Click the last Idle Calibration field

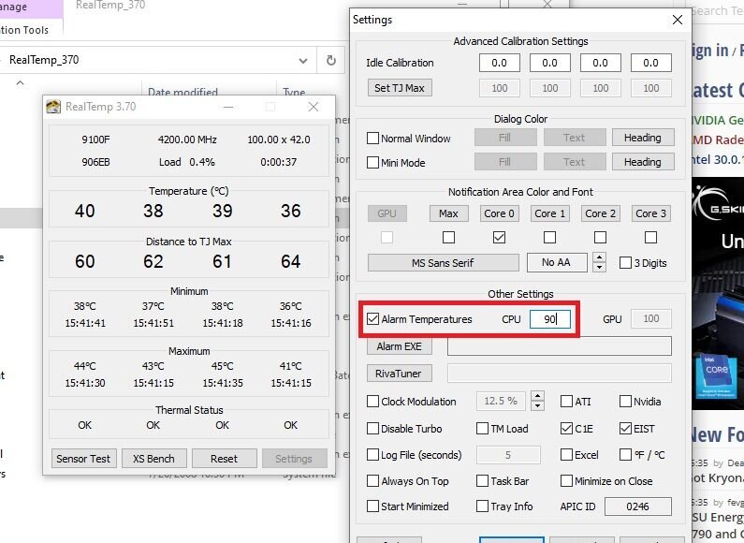(x=650, y=63)
